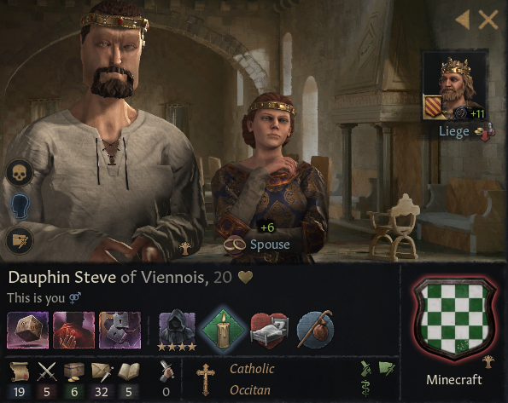
Task: Click the green checkered Minecraft coat of arms
Action: tap(455, 319)
